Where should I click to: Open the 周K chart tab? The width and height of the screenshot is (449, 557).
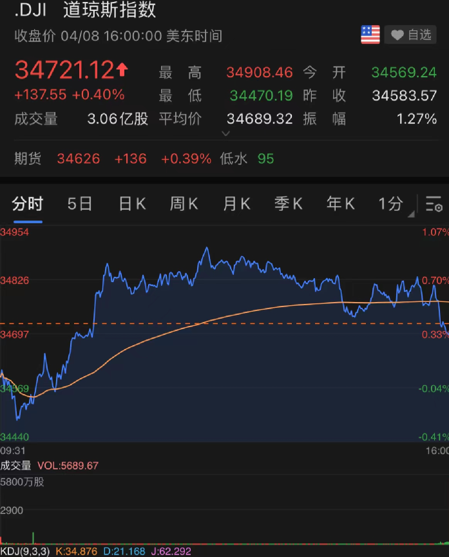point(184,204)
